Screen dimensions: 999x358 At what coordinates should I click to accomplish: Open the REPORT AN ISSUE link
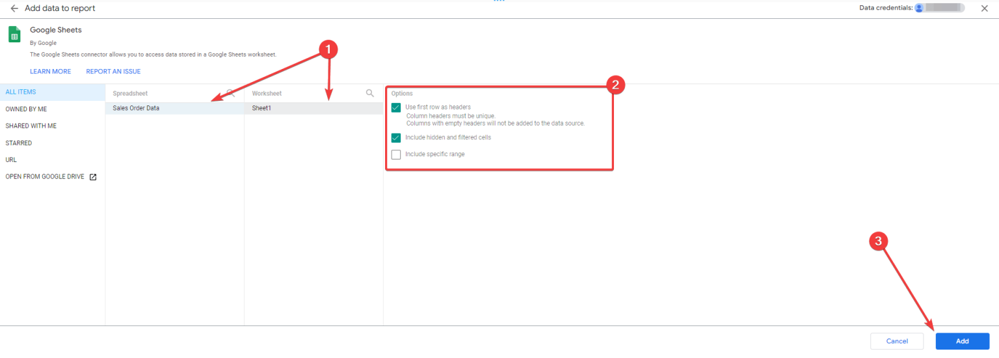(113, 72)
